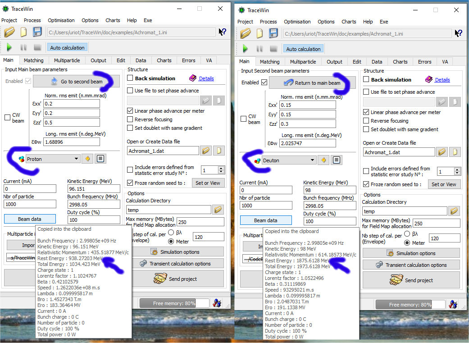The height and width of the screenshot is (343, 469).
Task: Click the list icon right of the Proton dropdown
Action: 100,159
